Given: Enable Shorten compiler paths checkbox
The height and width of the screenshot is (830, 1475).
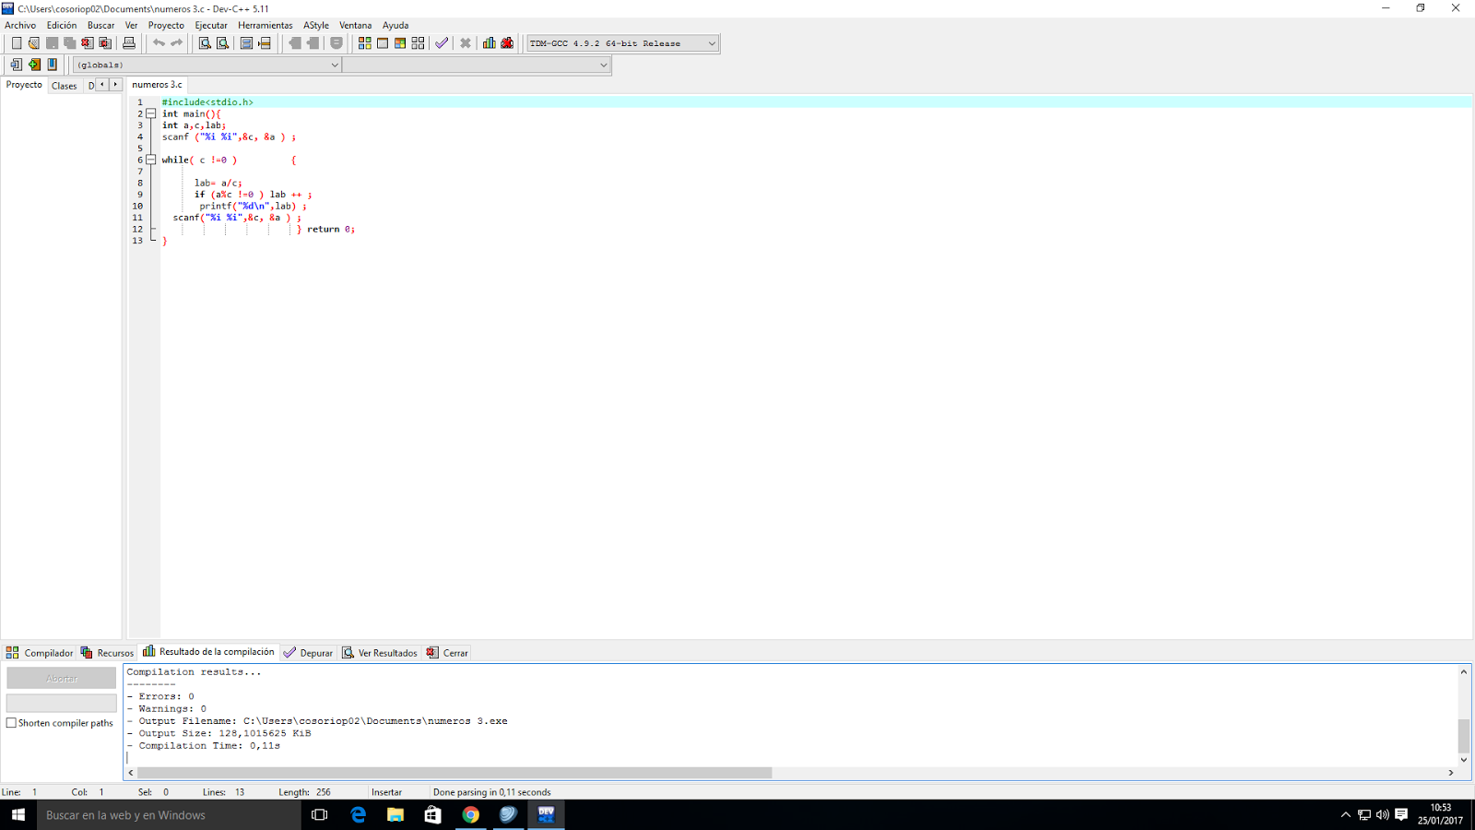Looking at the screenshot, I should (x=11, y=723).
